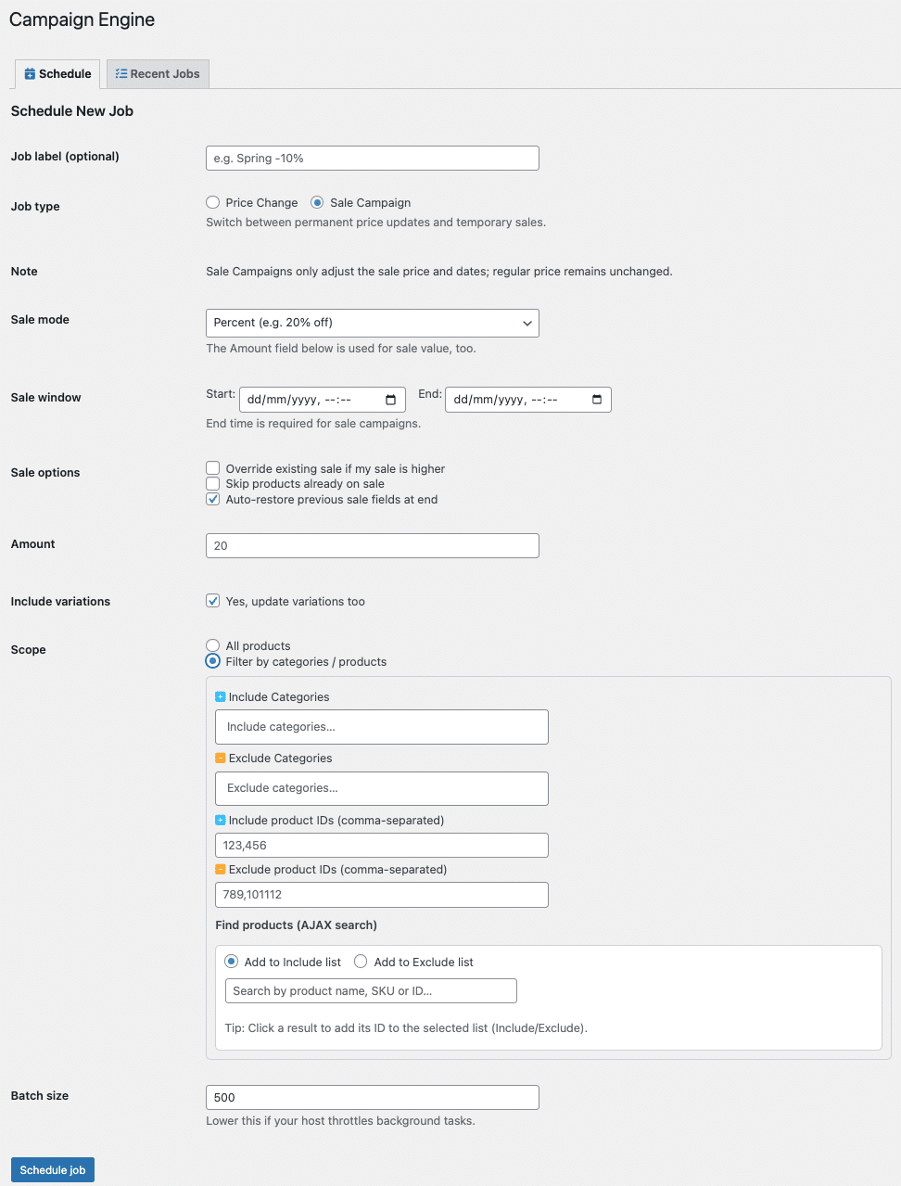The width and height of the screenshot is (901, 1186).
Task: Click the calendar icon on Schedule tab
Action: [30, 74]
